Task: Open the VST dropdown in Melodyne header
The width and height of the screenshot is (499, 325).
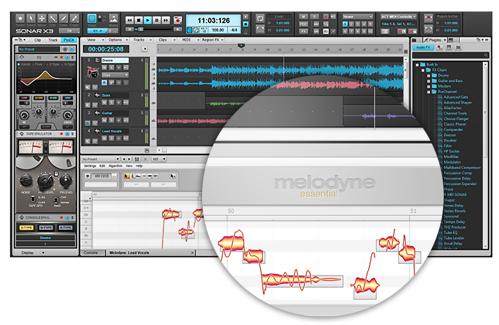Action: point(159,159)
